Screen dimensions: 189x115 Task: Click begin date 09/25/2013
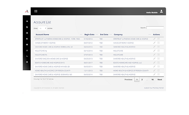tap(88, 59)
